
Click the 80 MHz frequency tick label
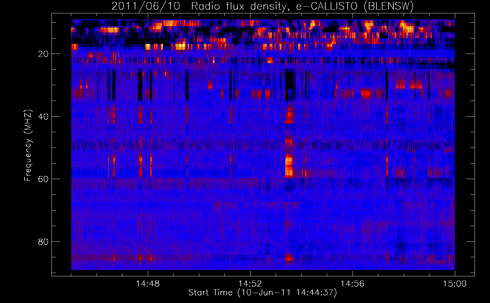(x=43, y=242)
